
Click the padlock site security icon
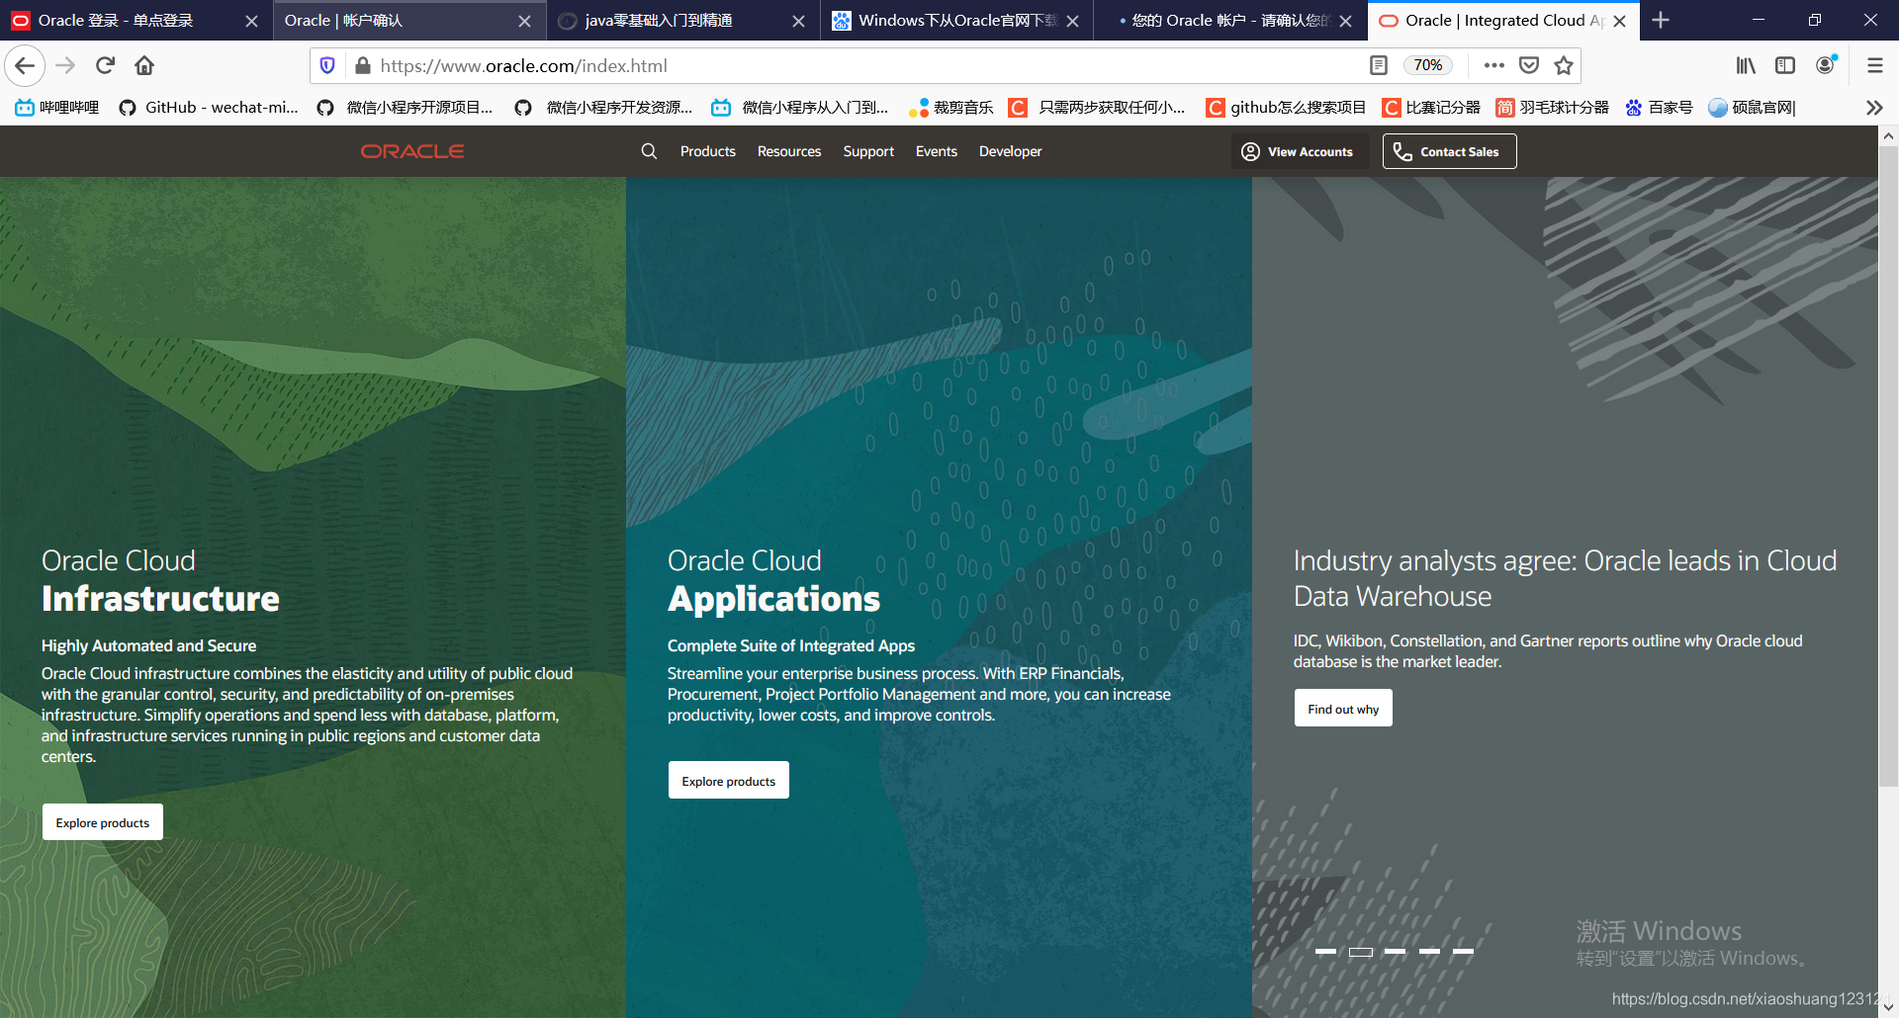pos(362,66)
